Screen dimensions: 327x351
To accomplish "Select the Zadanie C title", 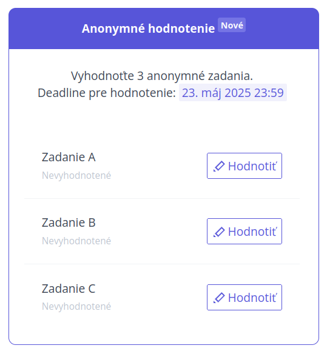I will [69, 289].
